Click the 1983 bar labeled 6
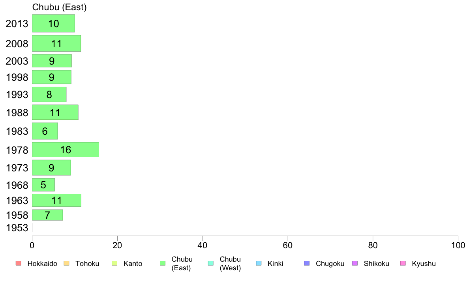The width and height of the screenshot is (469, 290). pos(45,131)
